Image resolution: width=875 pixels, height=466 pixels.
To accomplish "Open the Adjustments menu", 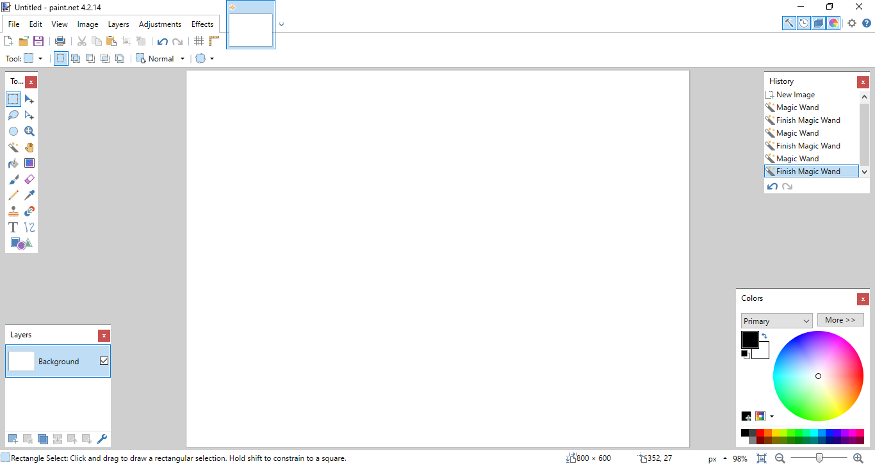I will tap(159, 24).
